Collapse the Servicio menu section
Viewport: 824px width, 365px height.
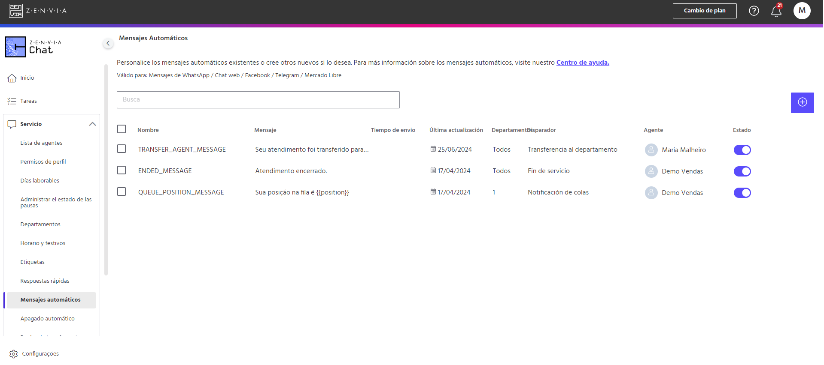pyautogui.click(x=92, y=124)
